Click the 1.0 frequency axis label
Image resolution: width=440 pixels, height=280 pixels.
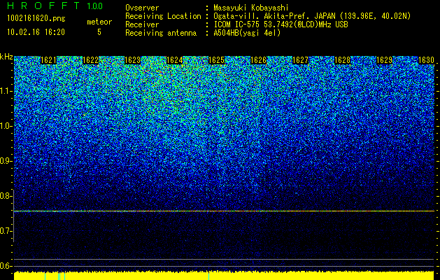tap(6, 126)
